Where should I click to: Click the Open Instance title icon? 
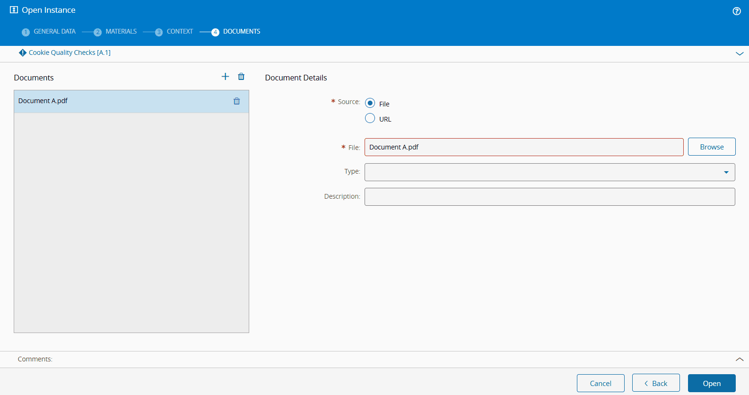point(14,10)
